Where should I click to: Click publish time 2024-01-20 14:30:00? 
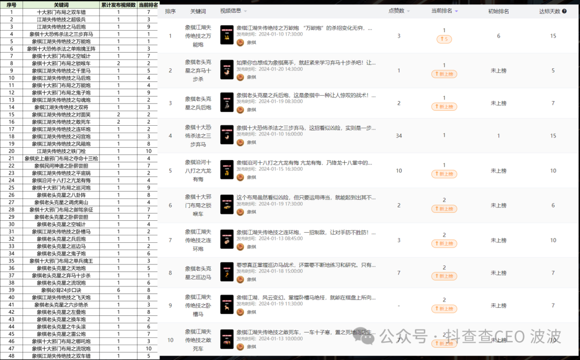coord(280,69)
